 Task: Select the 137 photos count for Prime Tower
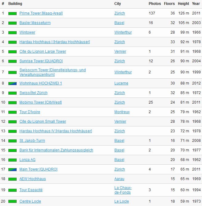pyautogui.click(x=152, y=13)
